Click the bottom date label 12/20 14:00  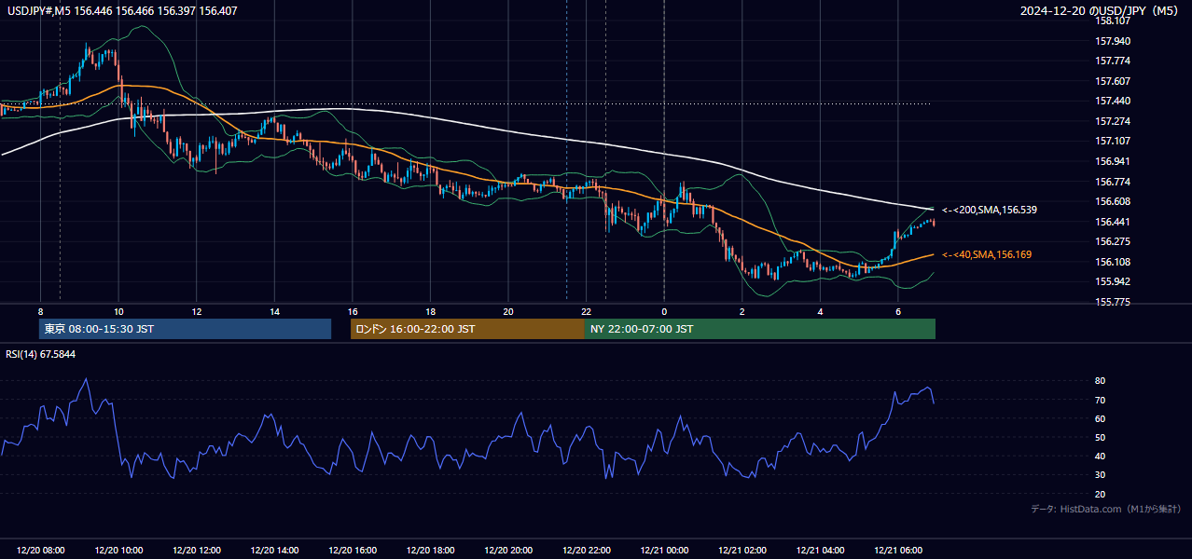coord(274,551)
